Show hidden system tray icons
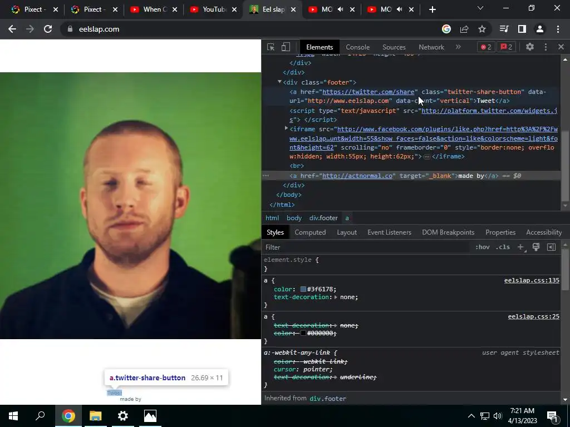 (x=471, y=416)
